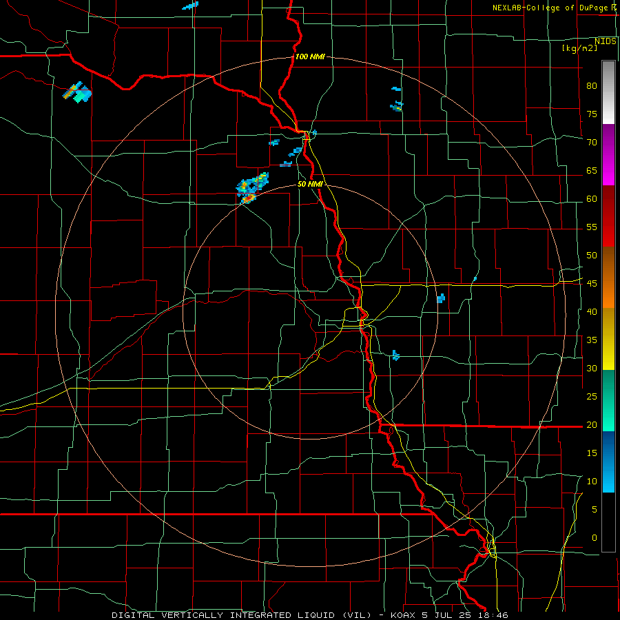Click the 40 value on color scale
Screen dimensions: 620x620
point(592,311)
